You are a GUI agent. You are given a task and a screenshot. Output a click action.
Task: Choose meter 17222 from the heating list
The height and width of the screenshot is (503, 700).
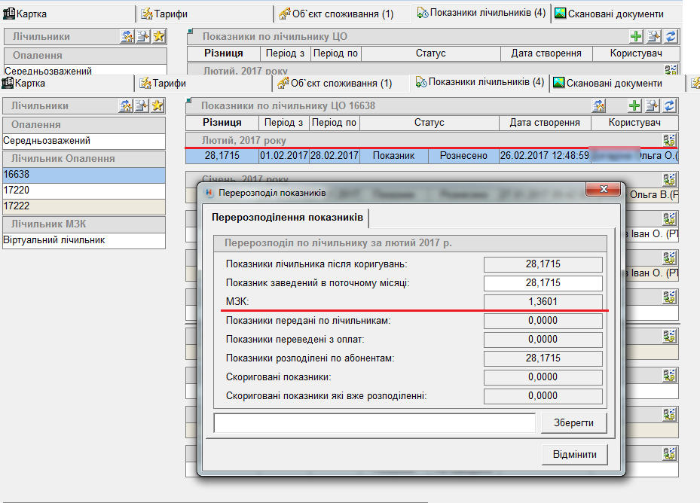point(83,206)
